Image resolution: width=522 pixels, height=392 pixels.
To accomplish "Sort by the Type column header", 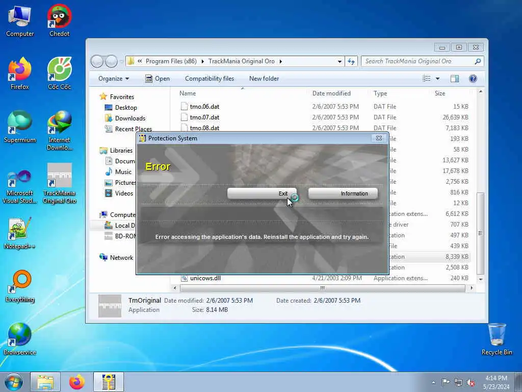I will pos(380,93).
